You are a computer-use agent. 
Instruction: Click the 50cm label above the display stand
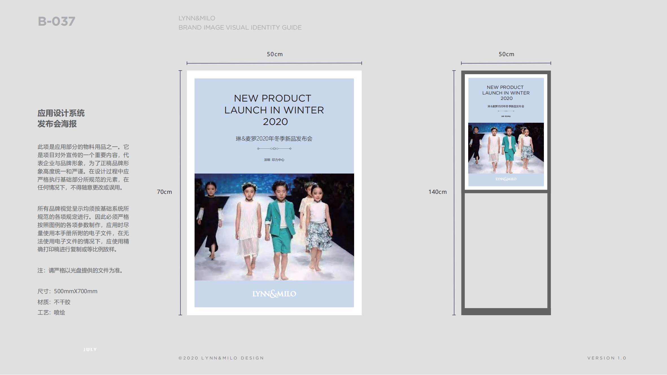pos(506,54)
